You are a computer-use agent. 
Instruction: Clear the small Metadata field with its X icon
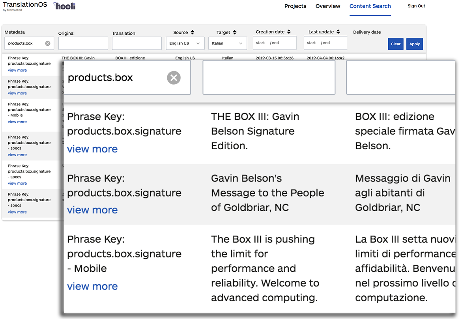point(47,43)
